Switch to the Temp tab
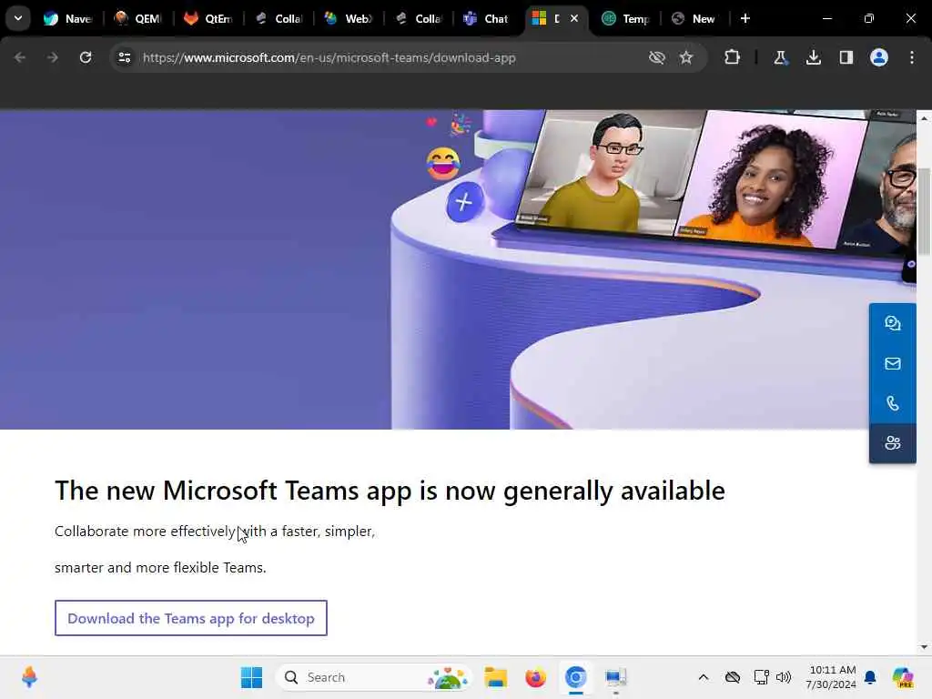 tap(625, 18)
